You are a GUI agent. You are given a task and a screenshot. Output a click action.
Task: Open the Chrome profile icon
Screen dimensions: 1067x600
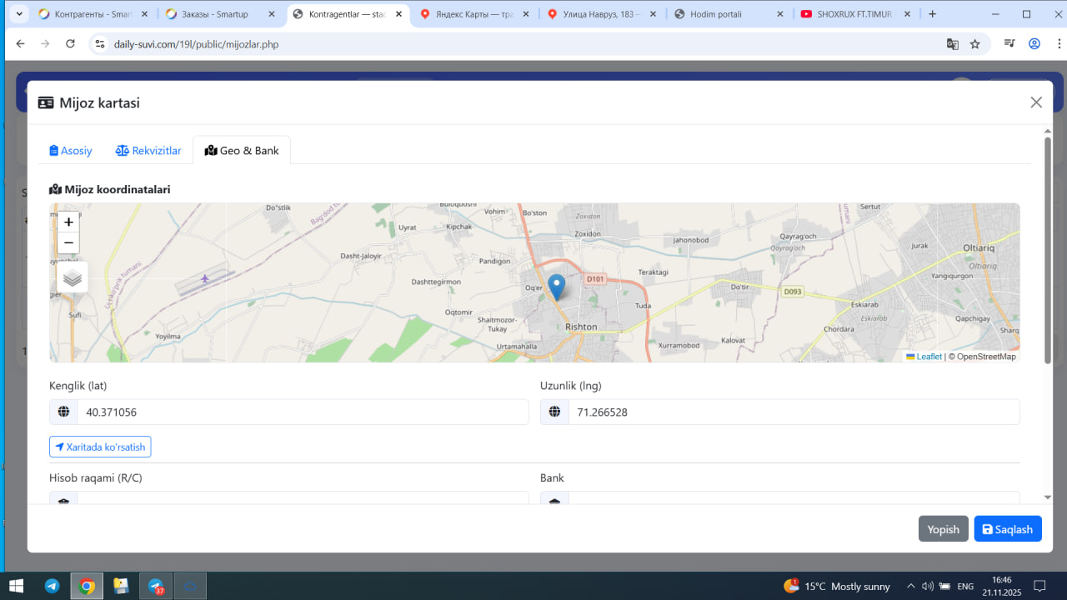[x=1034, y=44]
